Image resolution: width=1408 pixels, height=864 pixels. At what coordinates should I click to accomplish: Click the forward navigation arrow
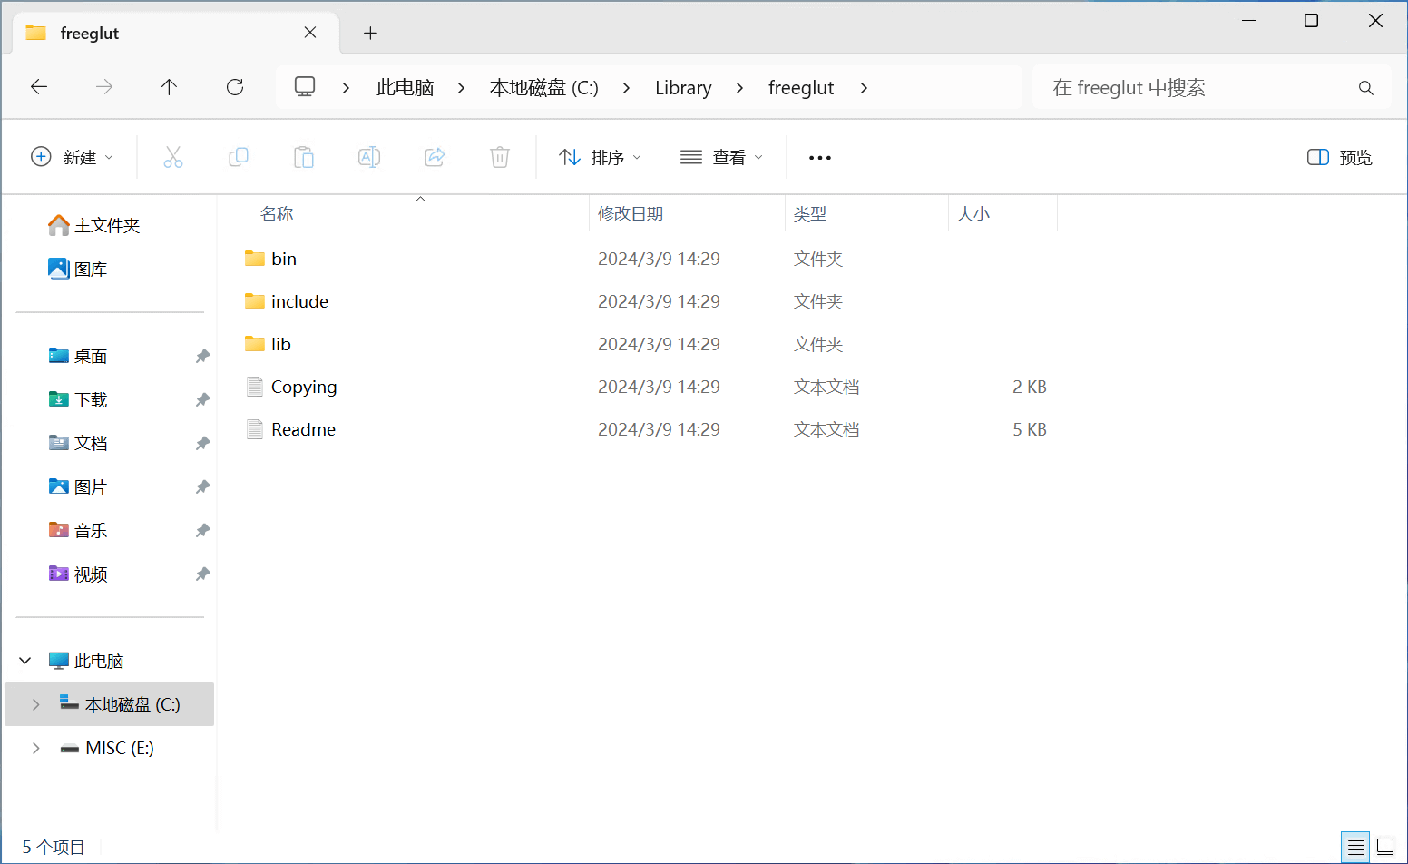104,87
